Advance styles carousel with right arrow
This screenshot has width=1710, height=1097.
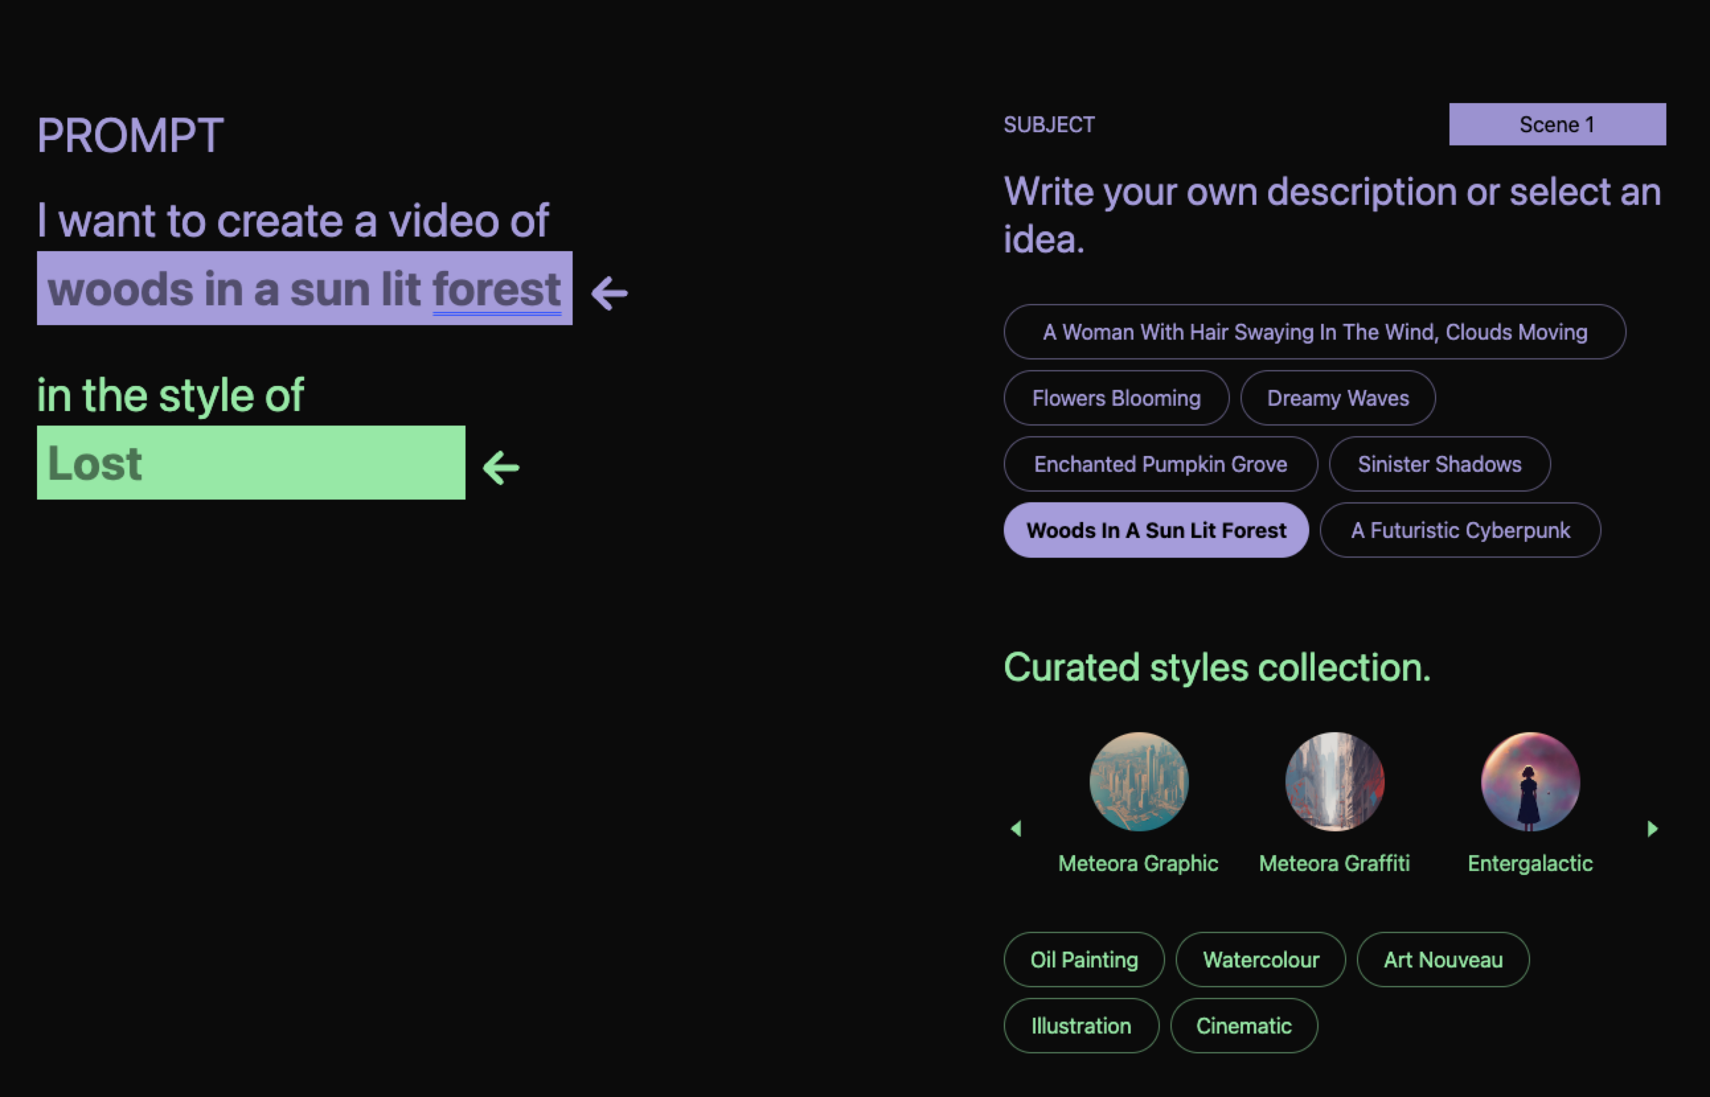click(1652, 829)
